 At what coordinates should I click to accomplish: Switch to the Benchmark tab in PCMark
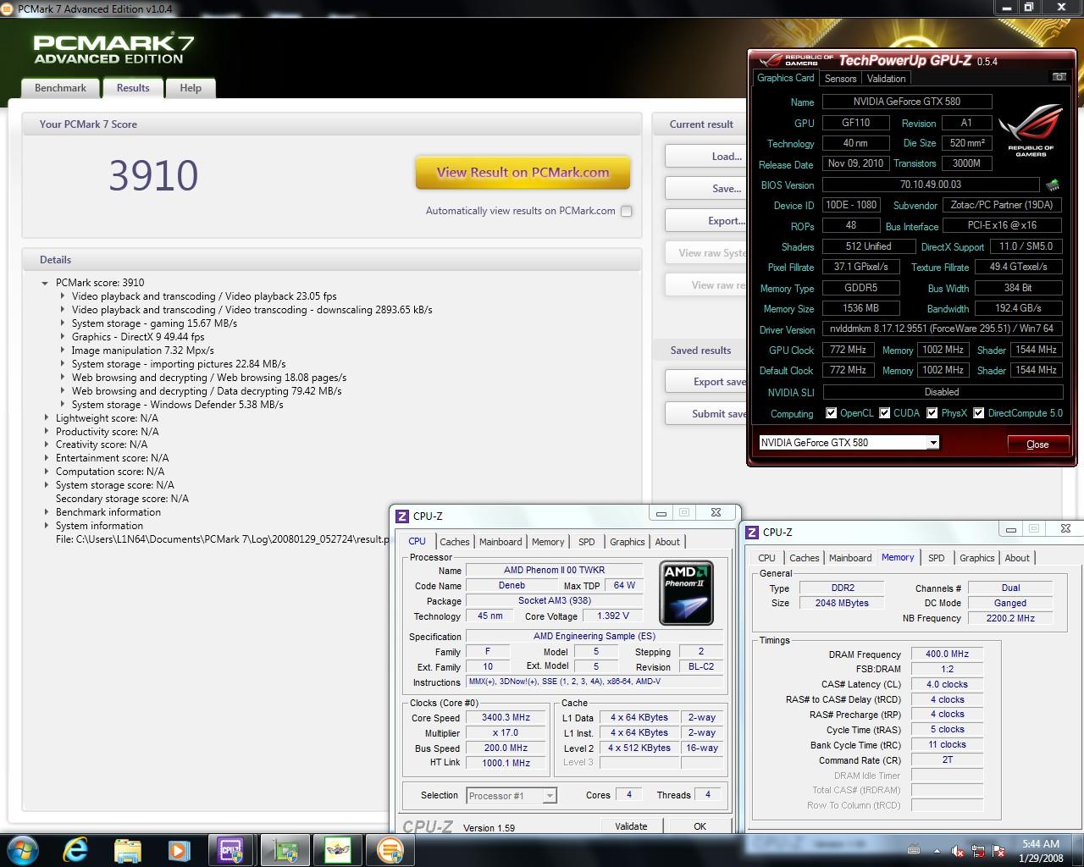point(60,88)
